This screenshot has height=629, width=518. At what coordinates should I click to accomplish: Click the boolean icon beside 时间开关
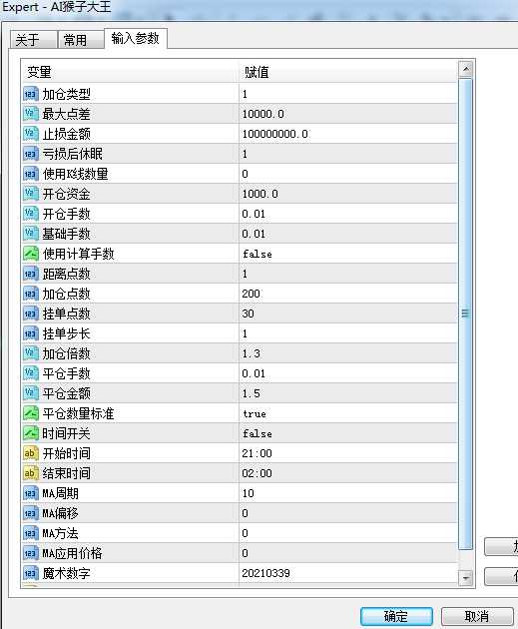coord(31,433)
